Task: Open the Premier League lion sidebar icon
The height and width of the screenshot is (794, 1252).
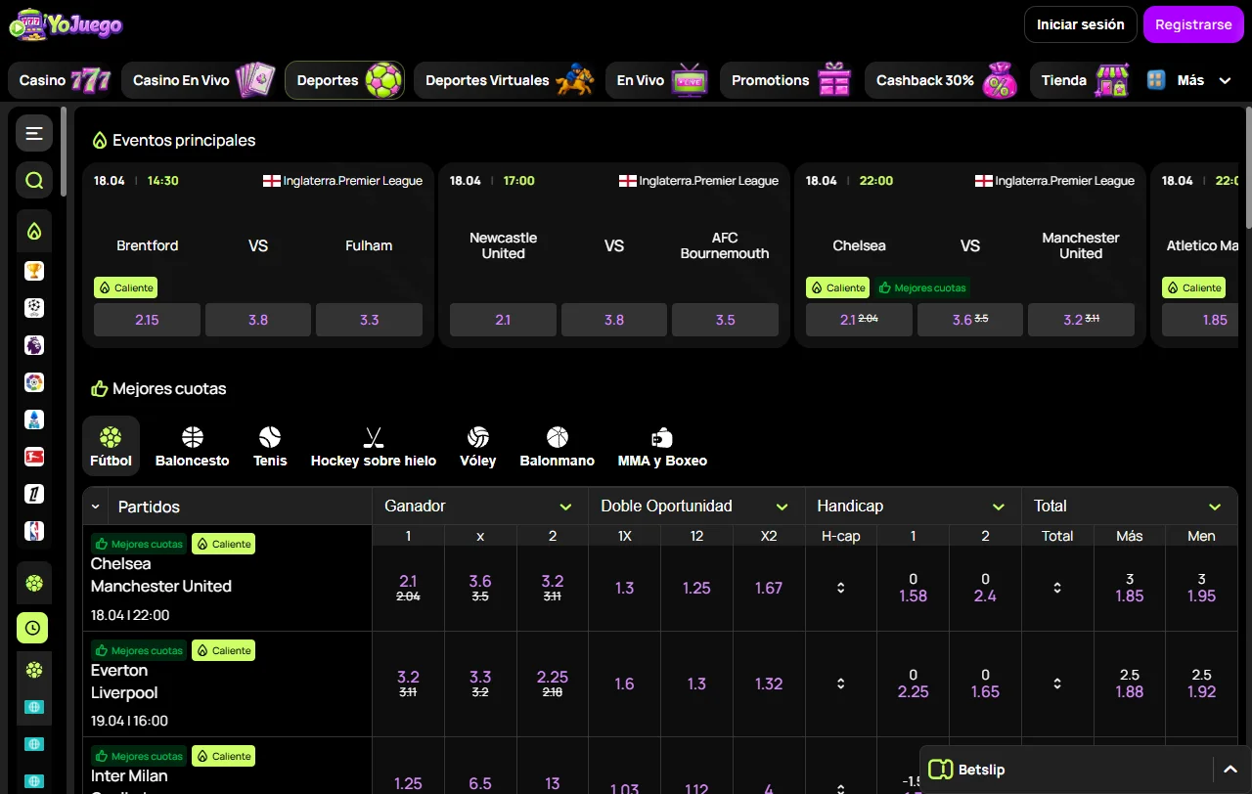Action: pos(34,345)
